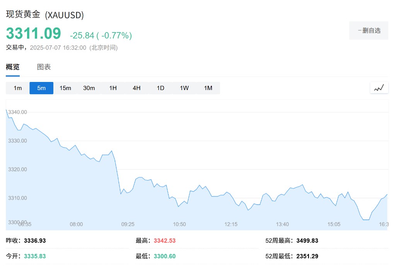Set the chart to 1H timeframe

click(x=113, y=88)
